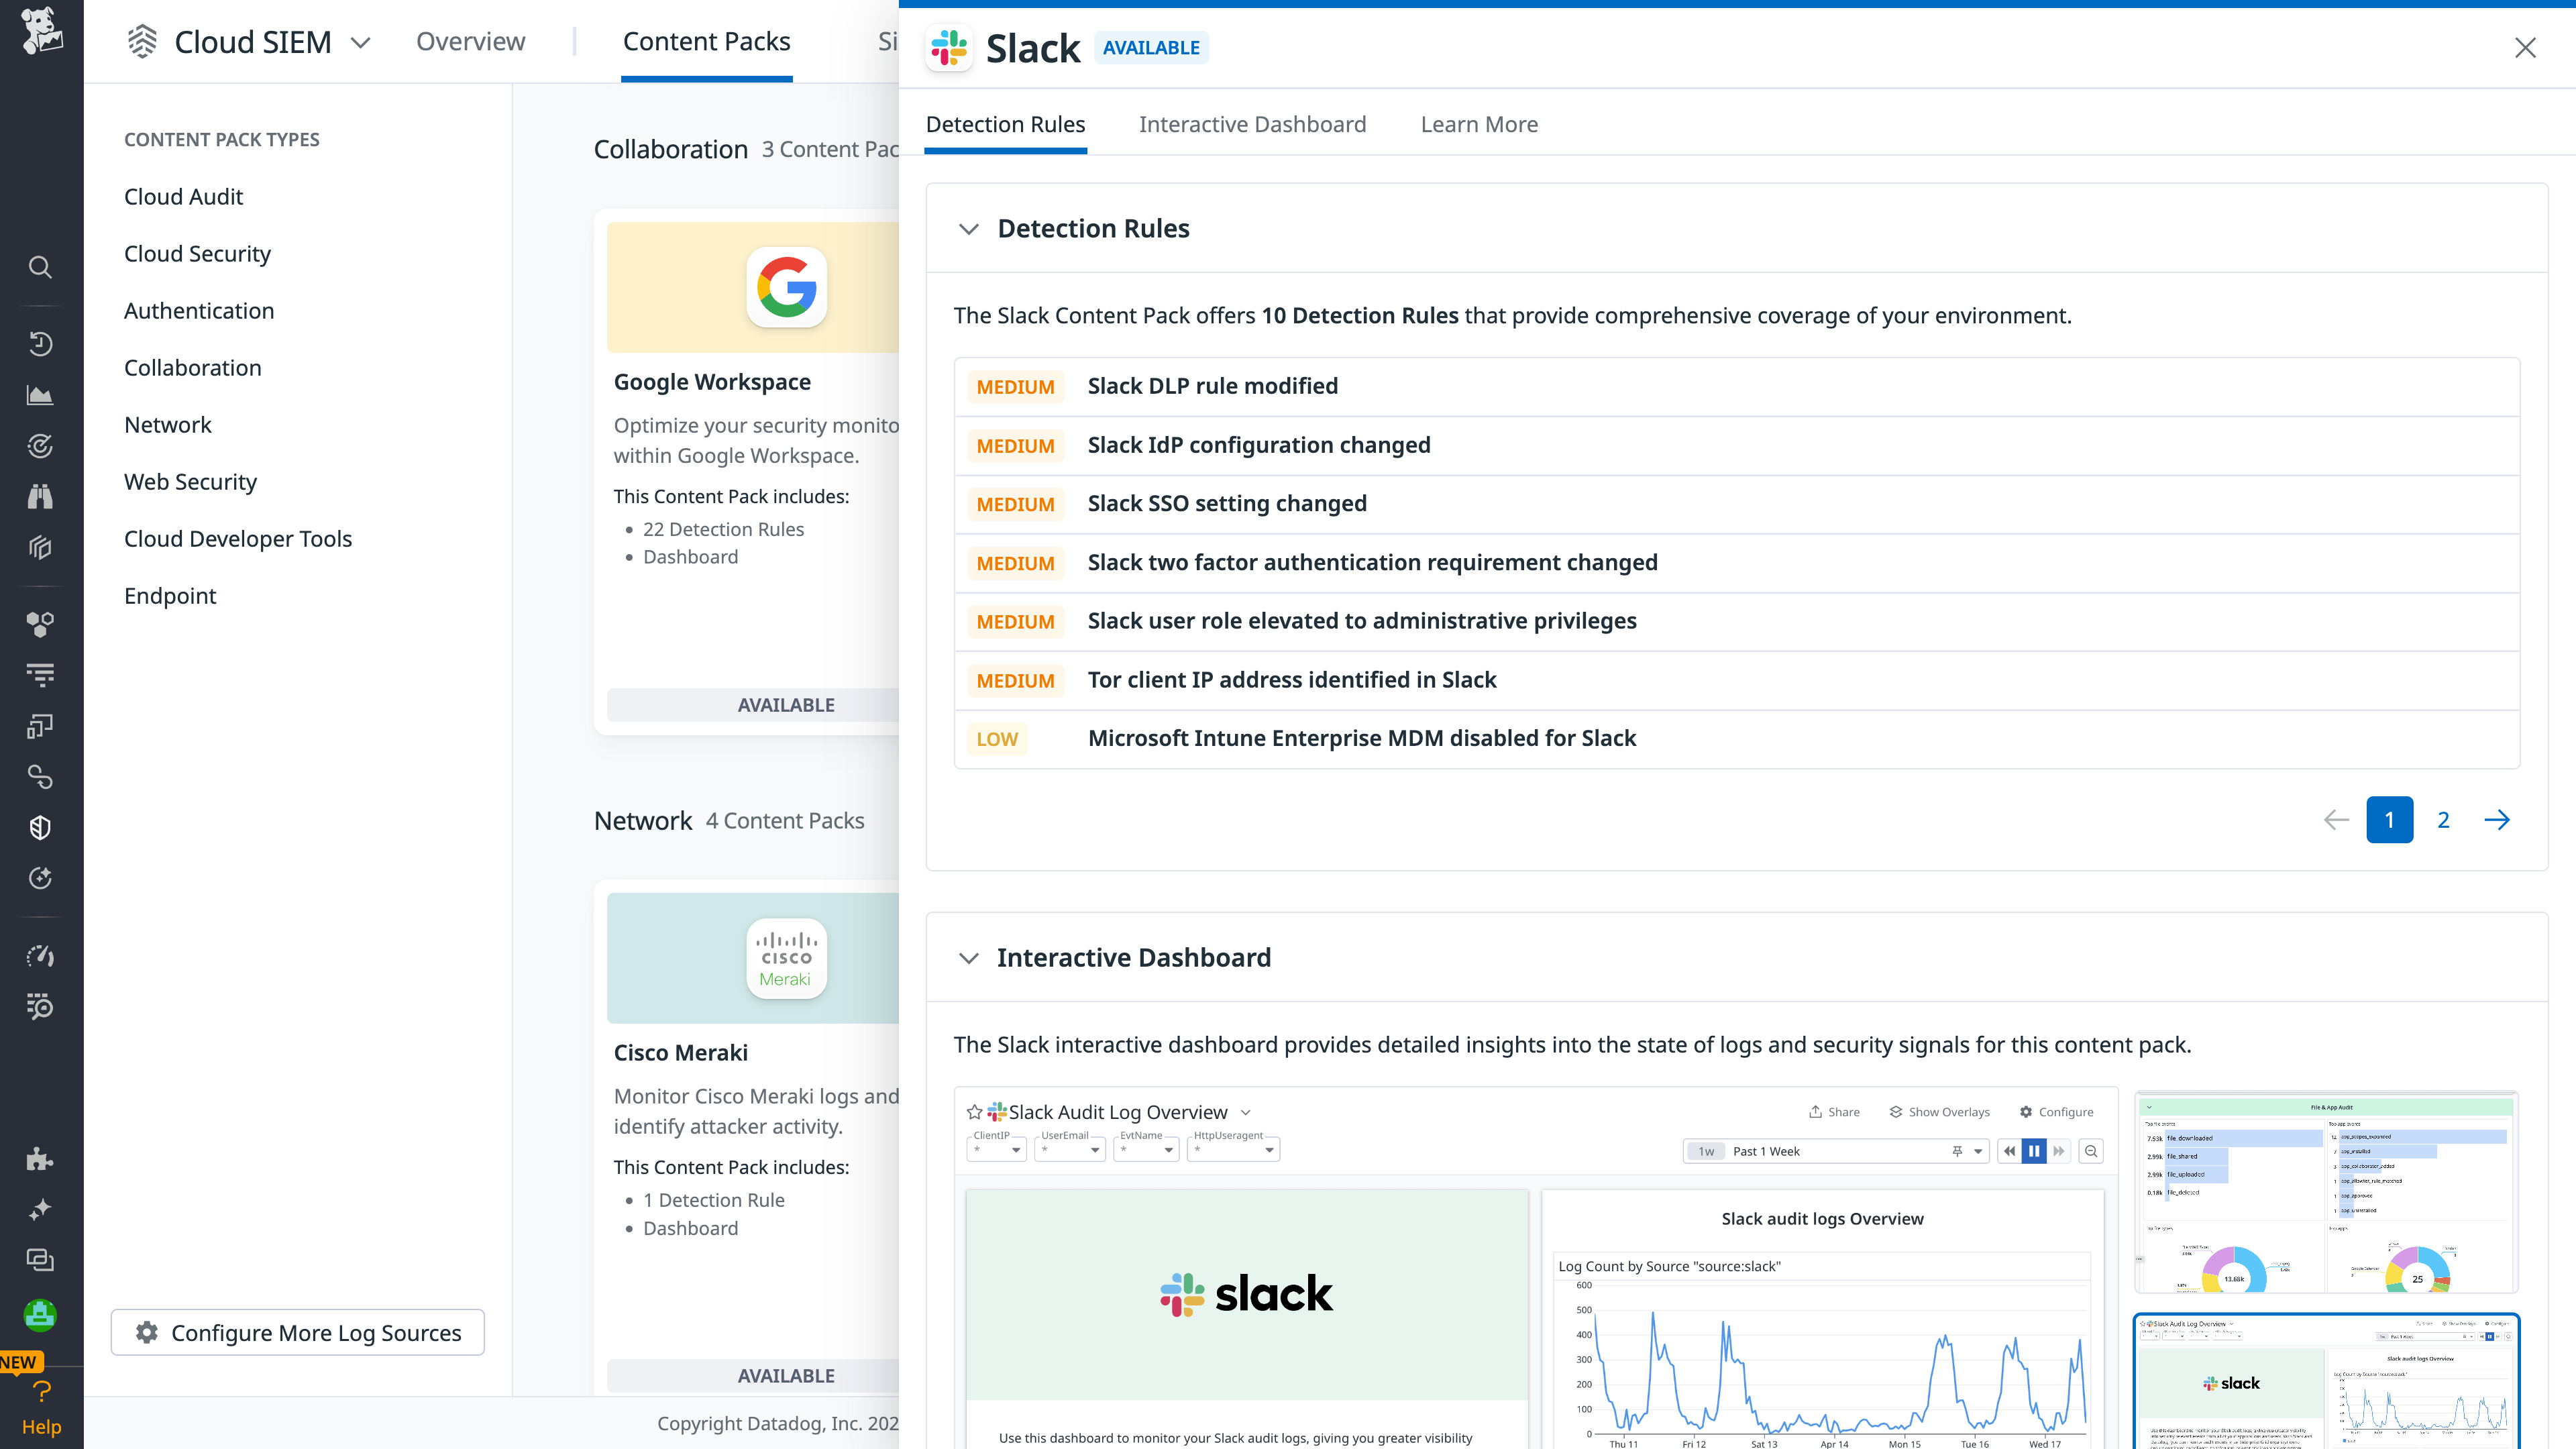Viewport: 2576px width, 1449px height.
Task: Click the Datadog logo in top left corner
Action: [40, 33]
